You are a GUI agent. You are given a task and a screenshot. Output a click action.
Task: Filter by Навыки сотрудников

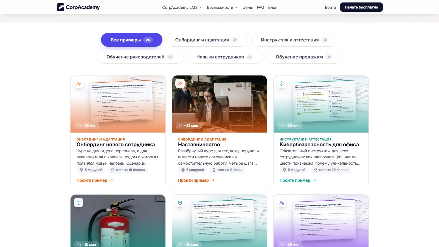point(225,57)
